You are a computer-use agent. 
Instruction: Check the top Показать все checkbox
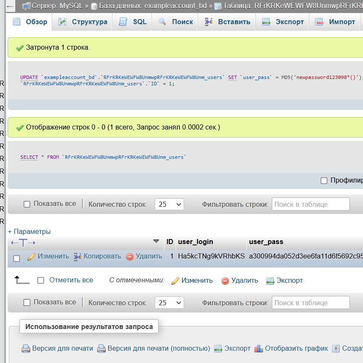(27, 204)
